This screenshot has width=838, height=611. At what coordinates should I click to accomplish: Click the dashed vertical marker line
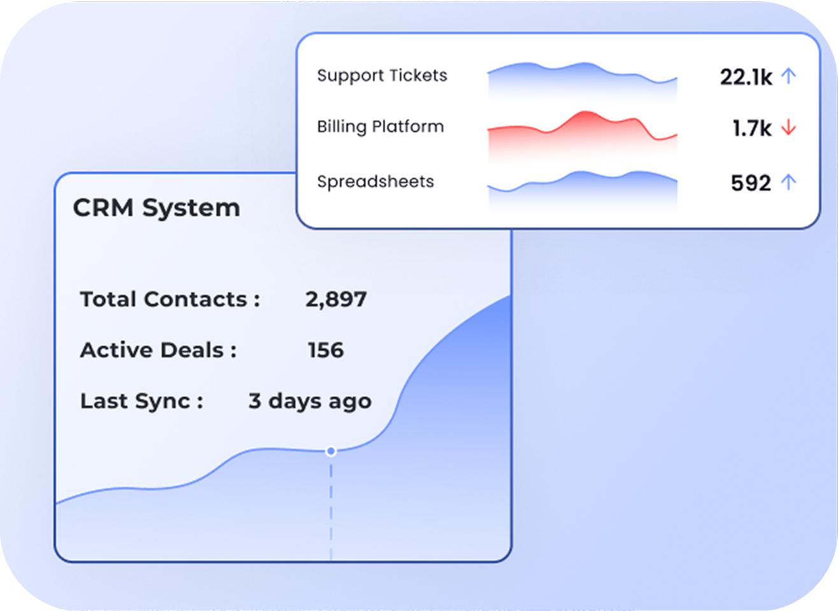(x=331, y=509)
